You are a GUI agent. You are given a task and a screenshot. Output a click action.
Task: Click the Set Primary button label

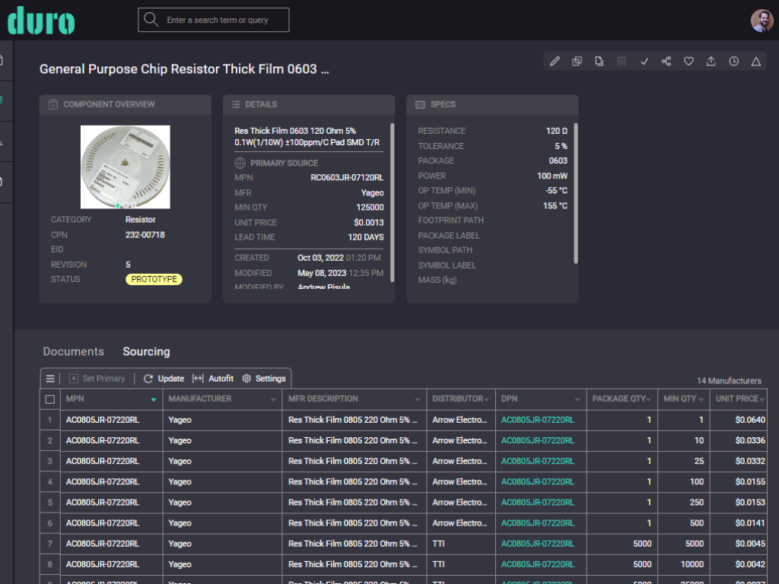pyautogui.click(x=103, y=379)
